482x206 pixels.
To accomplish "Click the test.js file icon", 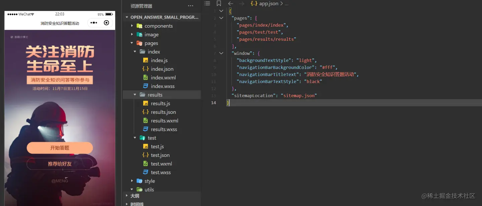I will point(146,147).
